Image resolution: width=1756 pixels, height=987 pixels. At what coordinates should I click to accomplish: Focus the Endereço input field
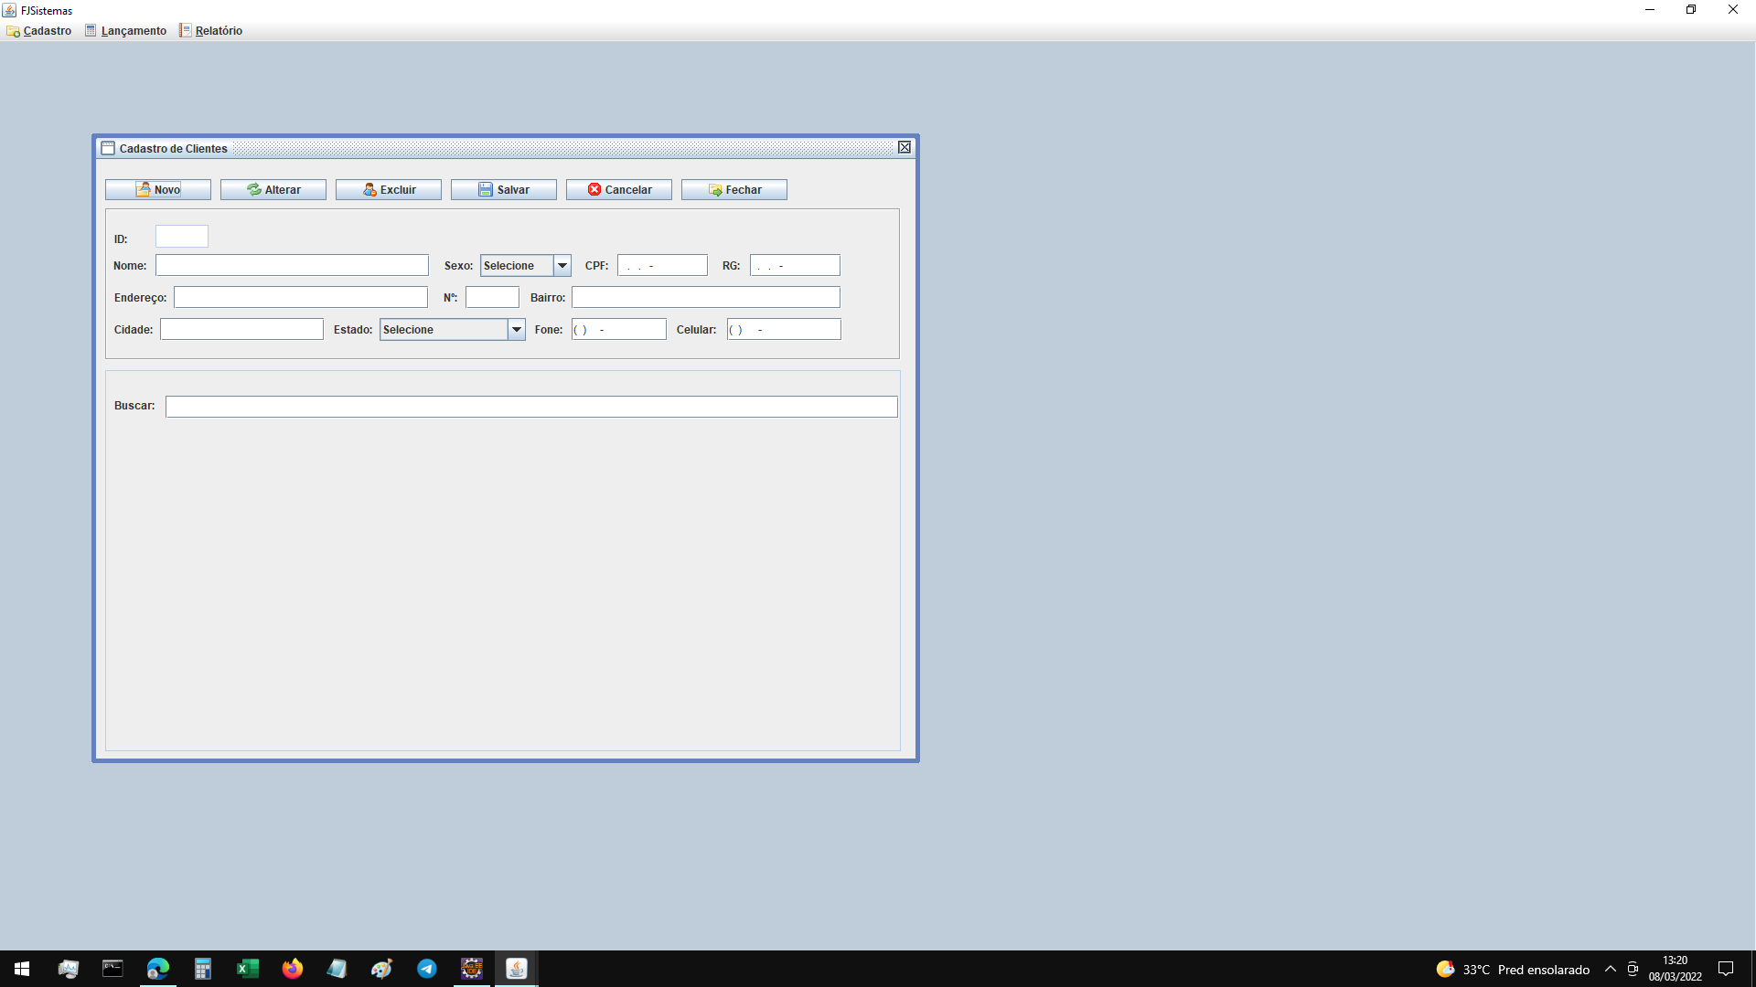point(301,297)
